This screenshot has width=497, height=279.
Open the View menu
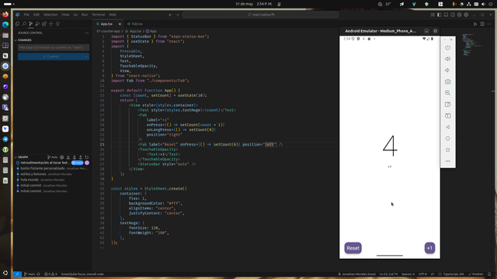(x=65, y=15)
